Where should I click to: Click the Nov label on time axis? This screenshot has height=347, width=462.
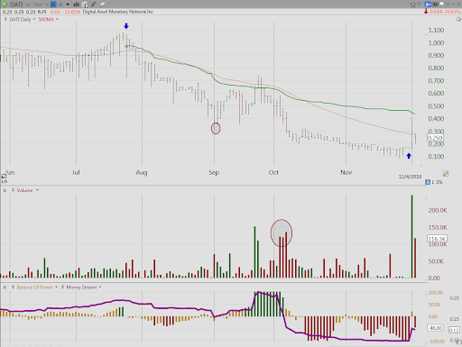click(x=346, y=172)
